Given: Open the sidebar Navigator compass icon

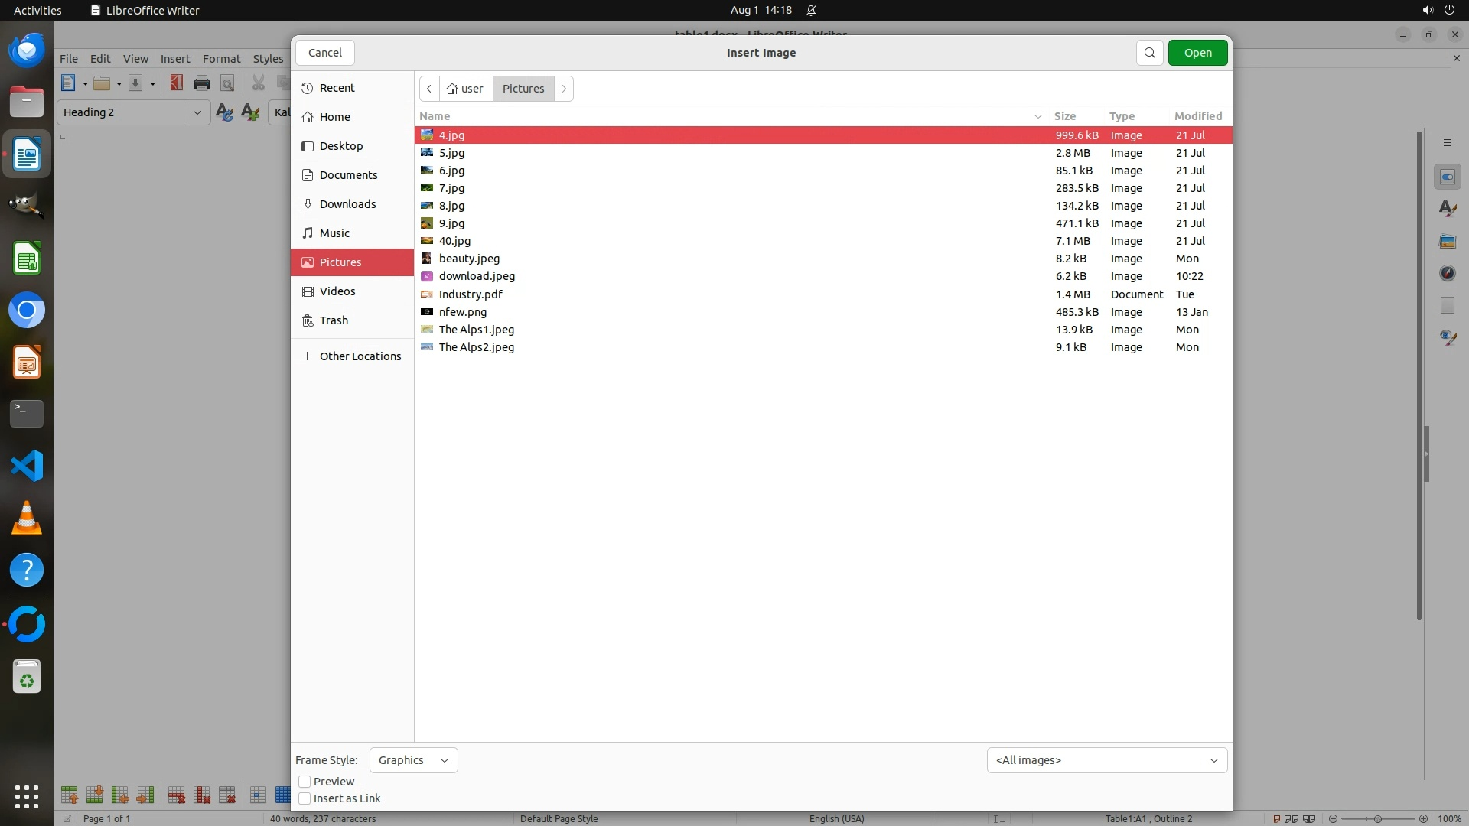Looking at the screenshot, I should 1447,274.
